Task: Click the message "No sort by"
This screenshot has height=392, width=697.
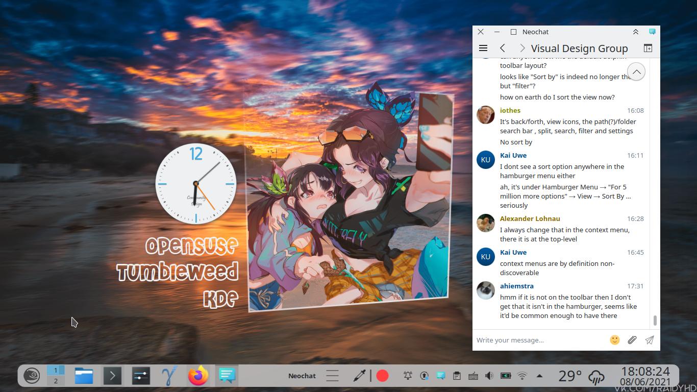Action: tap(516, 142)
